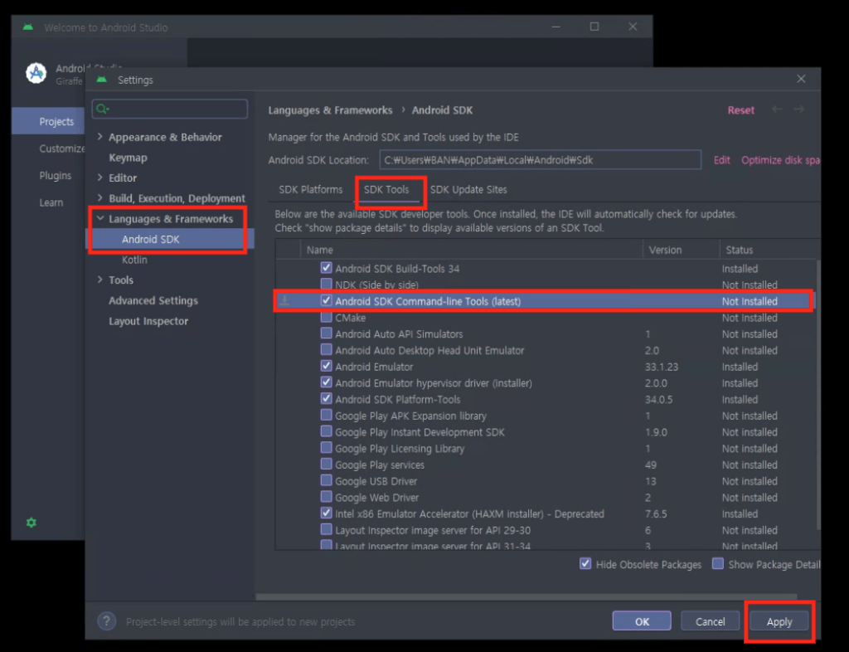This screenshot has height=652, width=849.
Task: Collapse Languages & Frameworks group
Action: [x=100, y=218]
